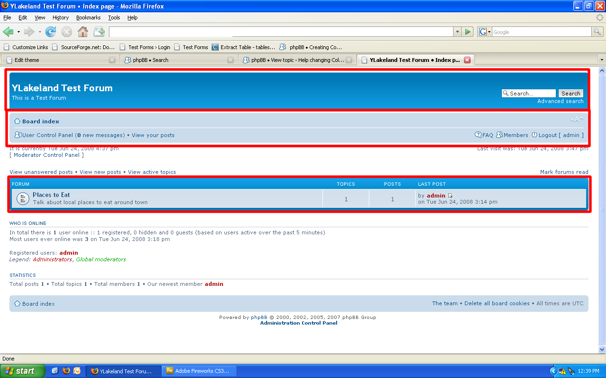Click the Members people icon
The width and height of the screenshot is (606, 378).
(x=499, y=135)
